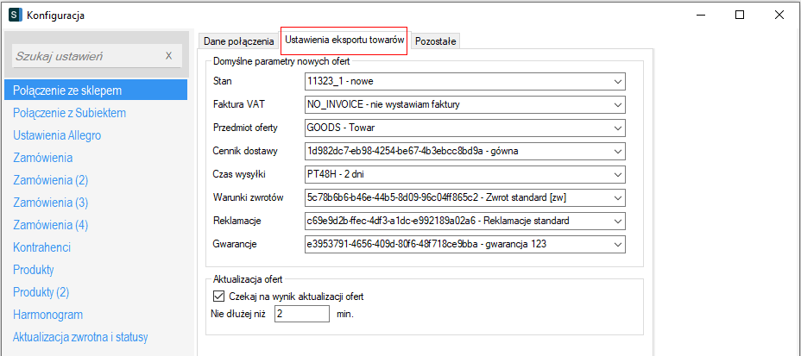
Task: Clear the search box with the X icon
Action: click(168, 56)
